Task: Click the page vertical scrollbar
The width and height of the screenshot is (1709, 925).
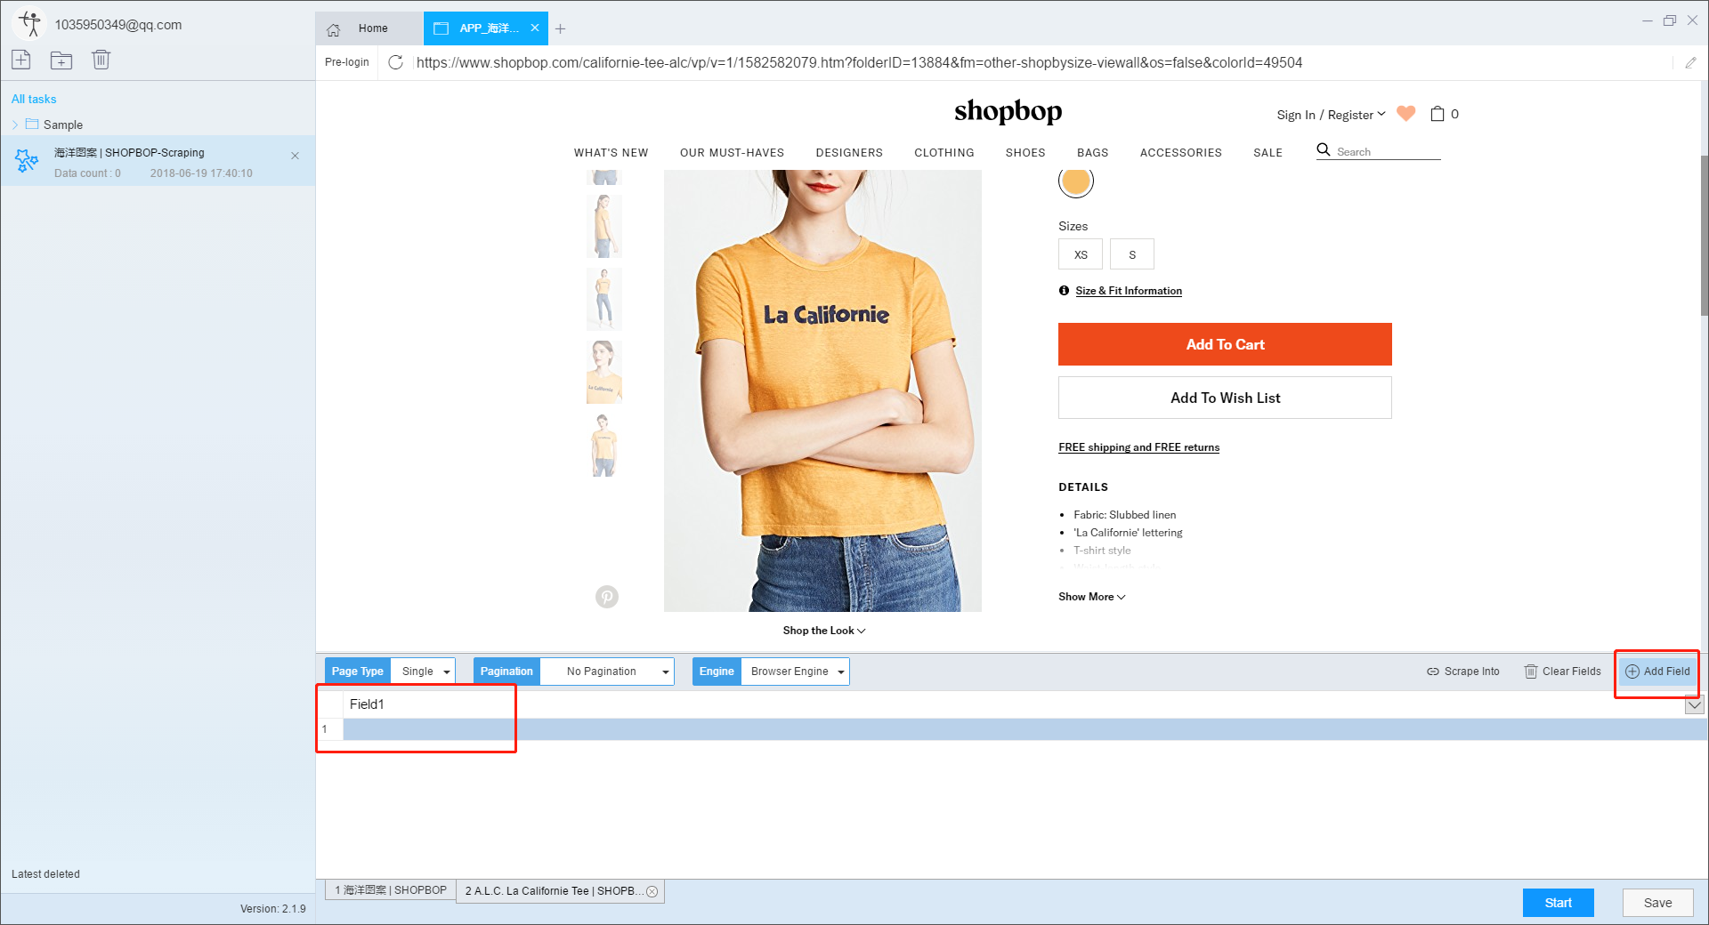Action: click(1704, 236)
